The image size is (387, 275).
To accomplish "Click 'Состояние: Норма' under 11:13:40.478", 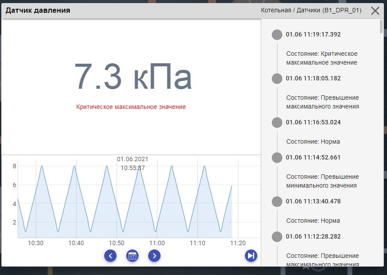I will pyautogui.click(x=313, y=221).
